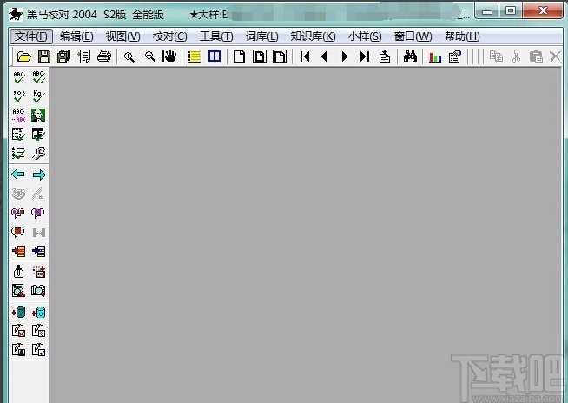Image resolution: width=568 pixels, height=403 pixels.
Task: Open the 文件(F) menu
Action: pyautogui.click(x=32, y=36)
